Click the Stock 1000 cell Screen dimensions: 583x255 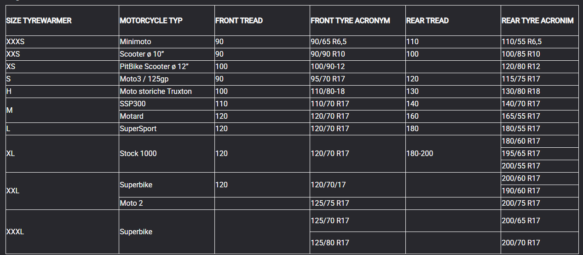tap(138, 154)
